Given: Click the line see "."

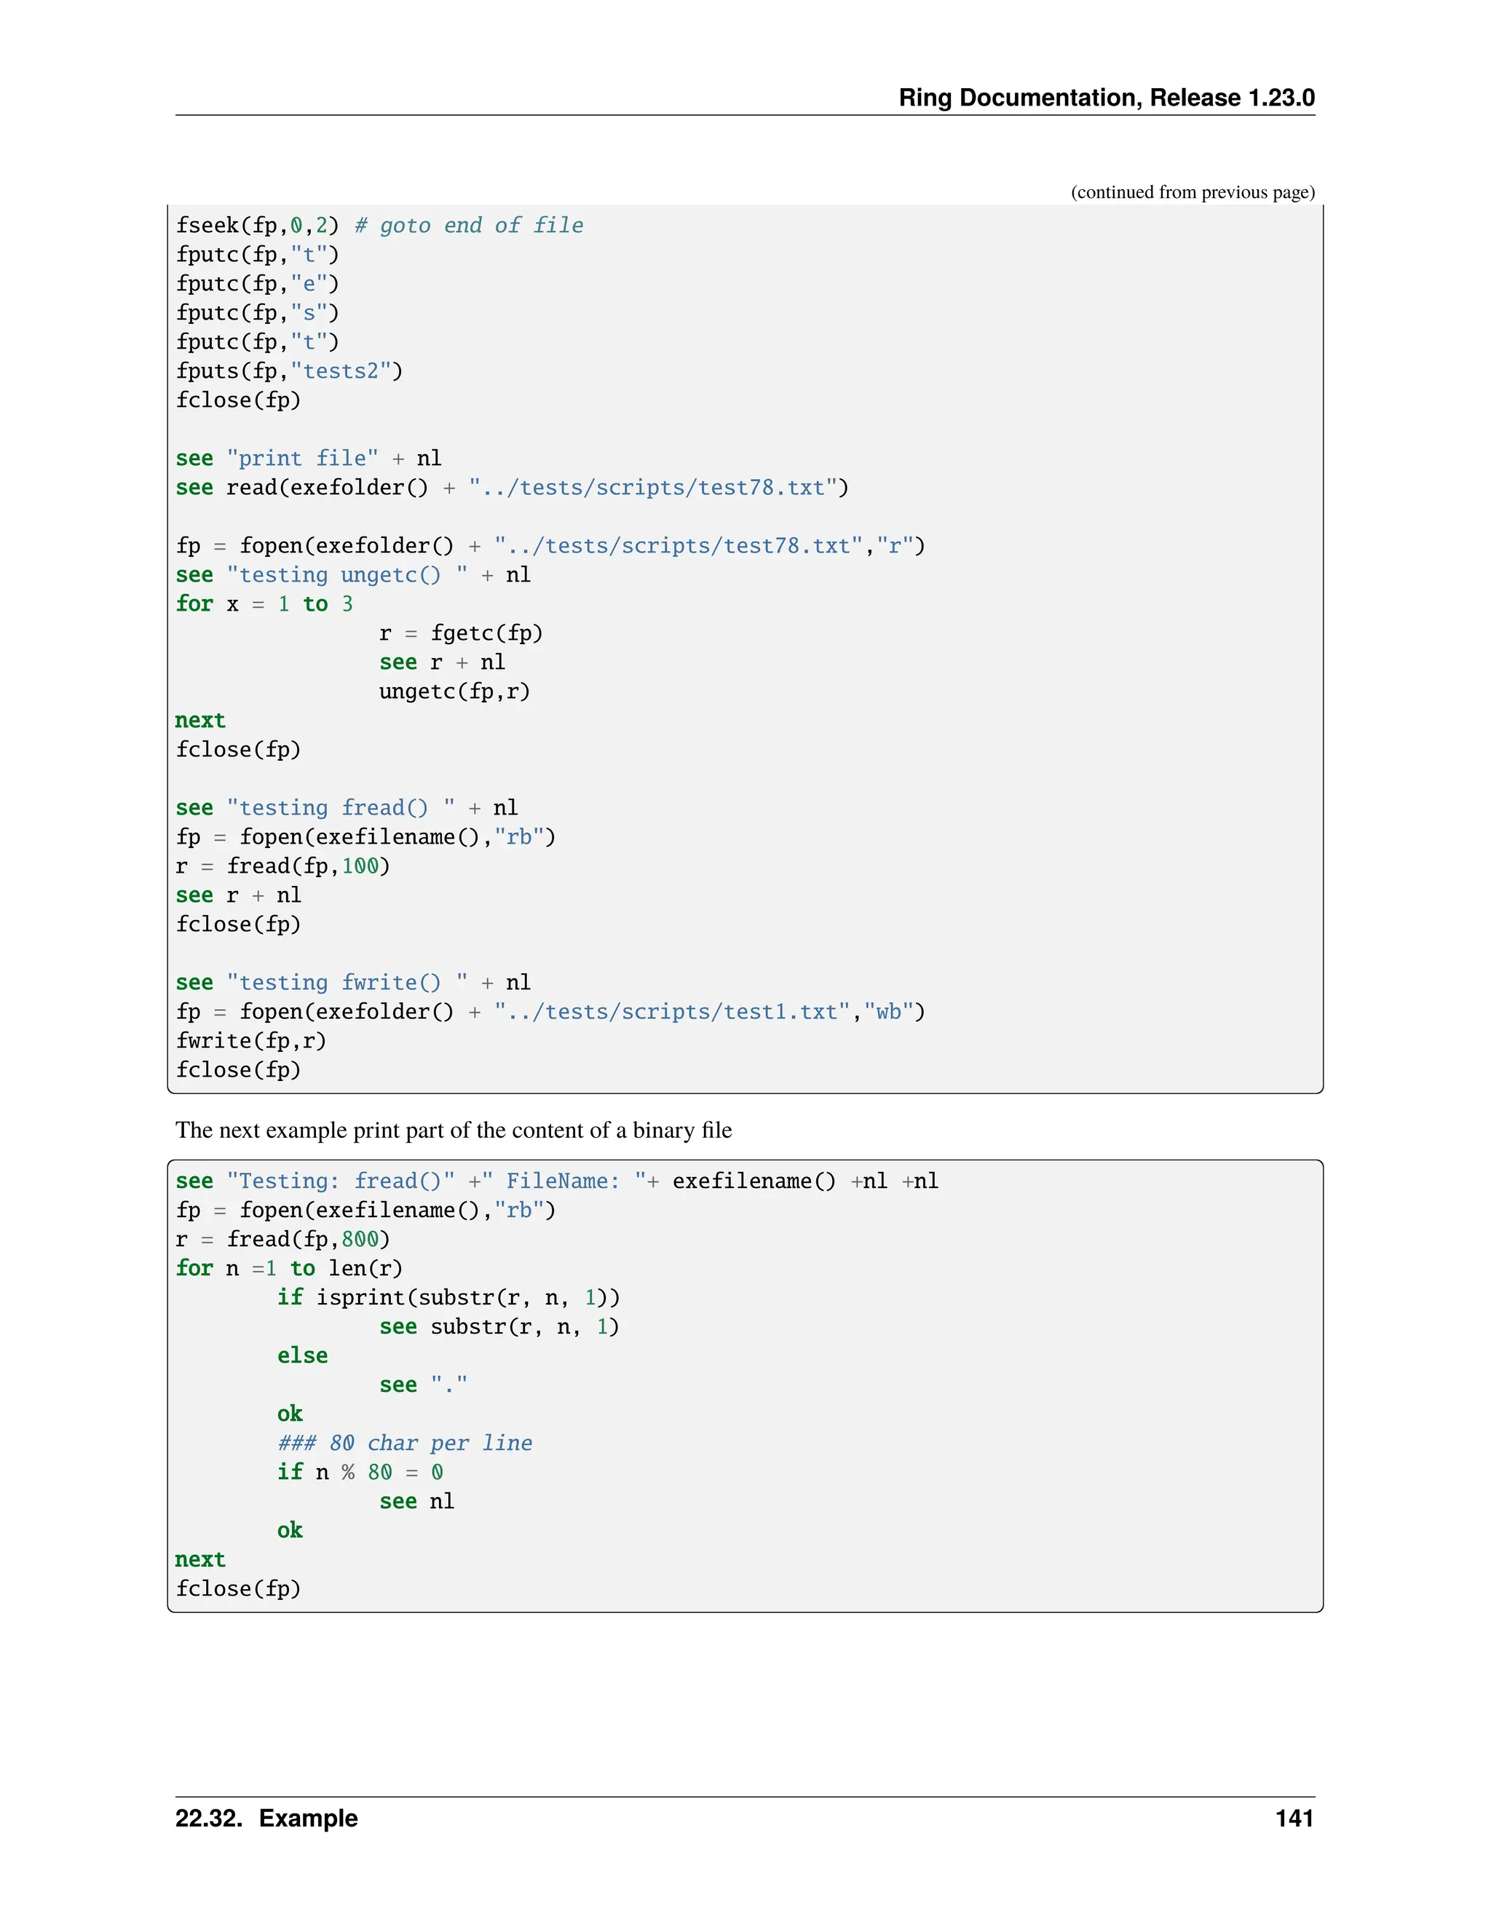Looking at the screenshot, I should coord(423,1386).
